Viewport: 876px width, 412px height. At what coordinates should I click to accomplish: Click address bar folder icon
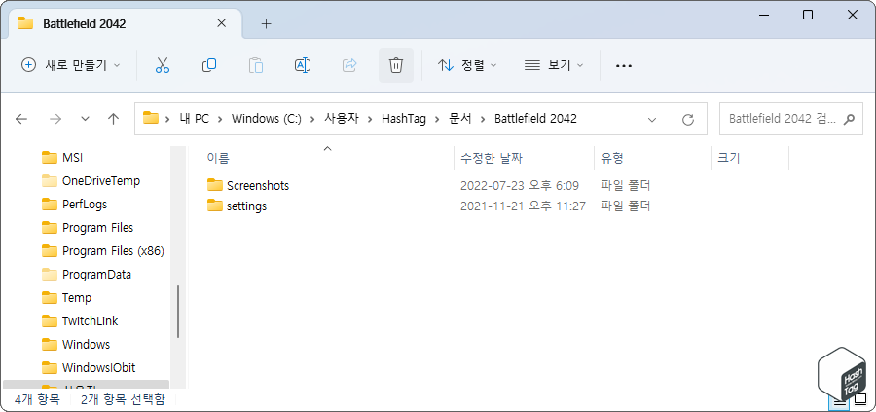151,119
